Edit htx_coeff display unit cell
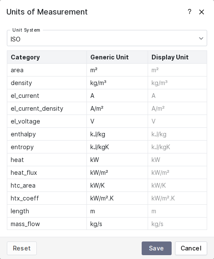This screenshot has height=259, width=214. pyautogui.click(x=177, y=198)
